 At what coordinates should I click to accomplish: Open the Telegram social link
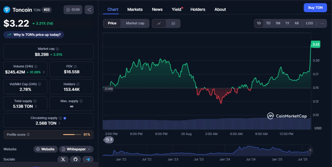(88, 159)
